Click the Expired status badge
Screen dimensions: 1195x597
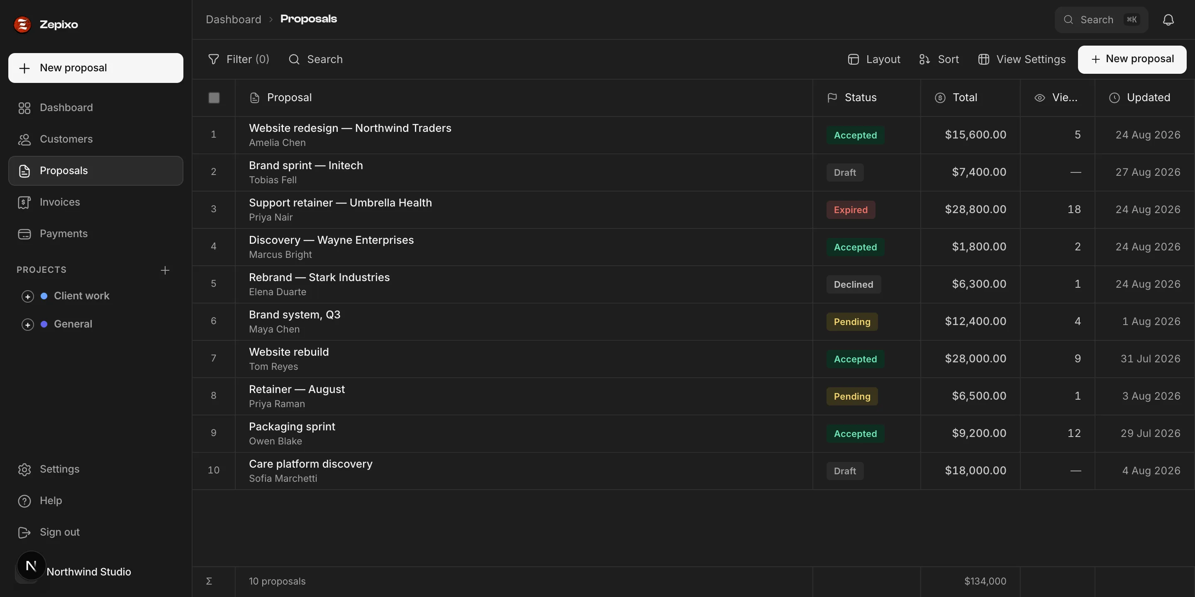pyautogui.click(x=850, y=210)
